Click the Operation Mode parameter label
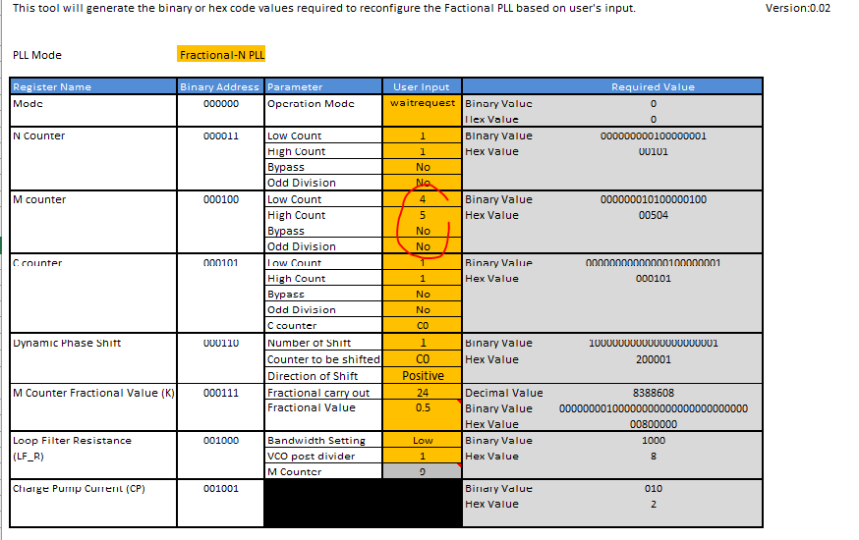Image resolution: width=859 pixels, height=540 pixels. (311, 103)
